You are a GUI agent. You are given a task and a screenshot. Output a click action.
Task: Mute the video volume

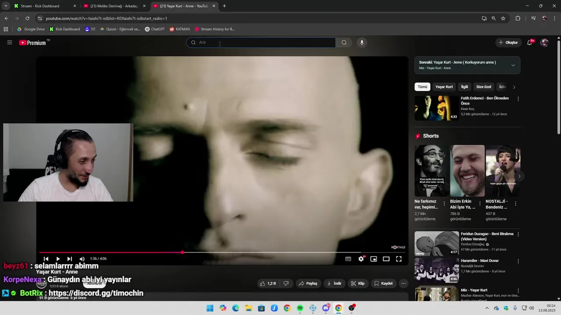tap(82, 259)
